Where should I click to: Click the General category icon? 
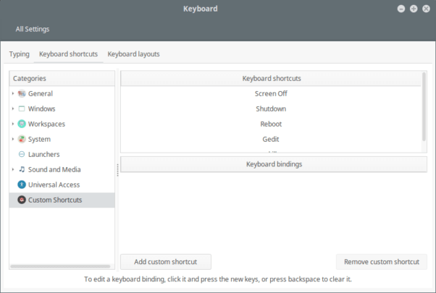(x=22, y=93)
